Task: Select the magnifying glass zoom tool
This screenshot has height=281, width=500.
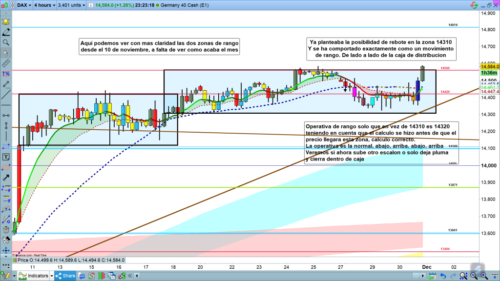Action: [6, 42]
